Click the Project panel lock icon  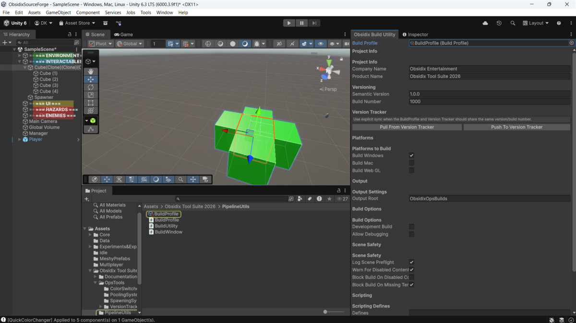(x=339, y=191)
